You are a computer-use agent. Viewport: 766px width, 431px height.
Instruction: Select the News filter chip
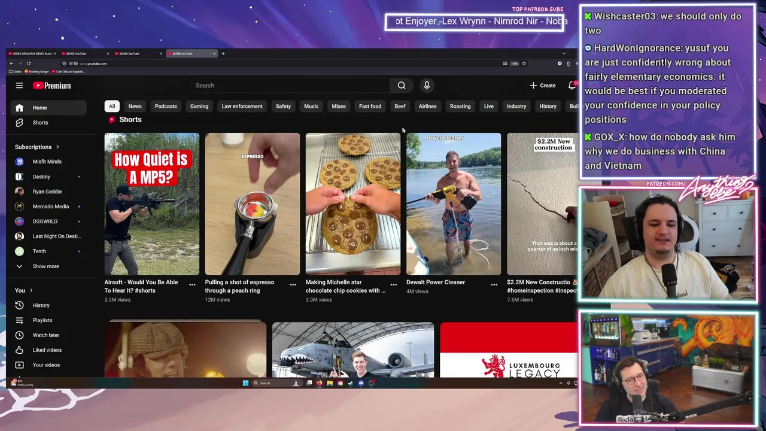coord(135,106)
